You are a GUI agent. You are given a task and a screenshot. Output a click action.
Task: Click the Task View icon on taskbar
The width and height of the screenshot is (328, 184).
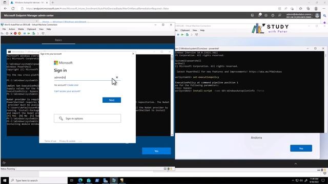pos(72,180)
